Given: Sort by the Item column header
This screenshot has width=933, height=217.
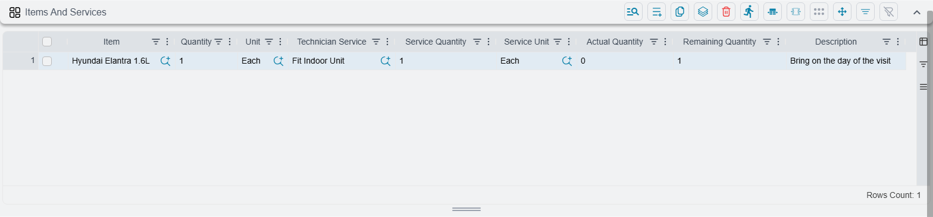Looking at the screenshot, I should coord(111,42).
